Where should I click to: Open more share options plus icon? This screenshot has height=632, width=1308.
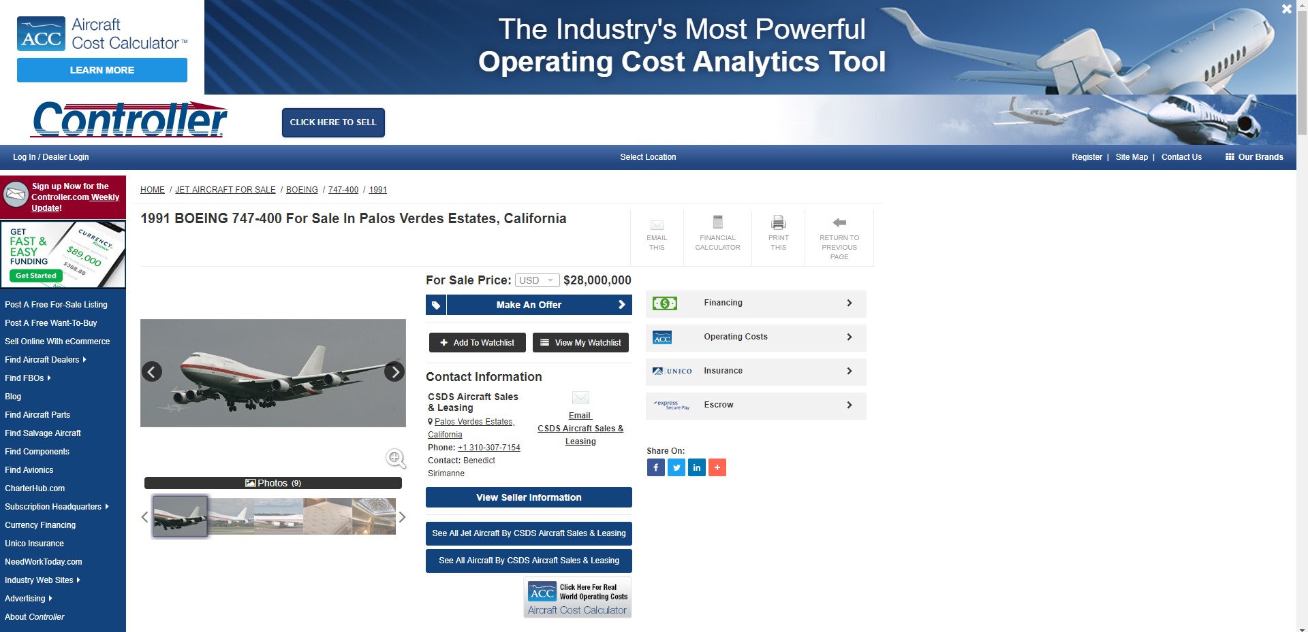coord(717,467)
